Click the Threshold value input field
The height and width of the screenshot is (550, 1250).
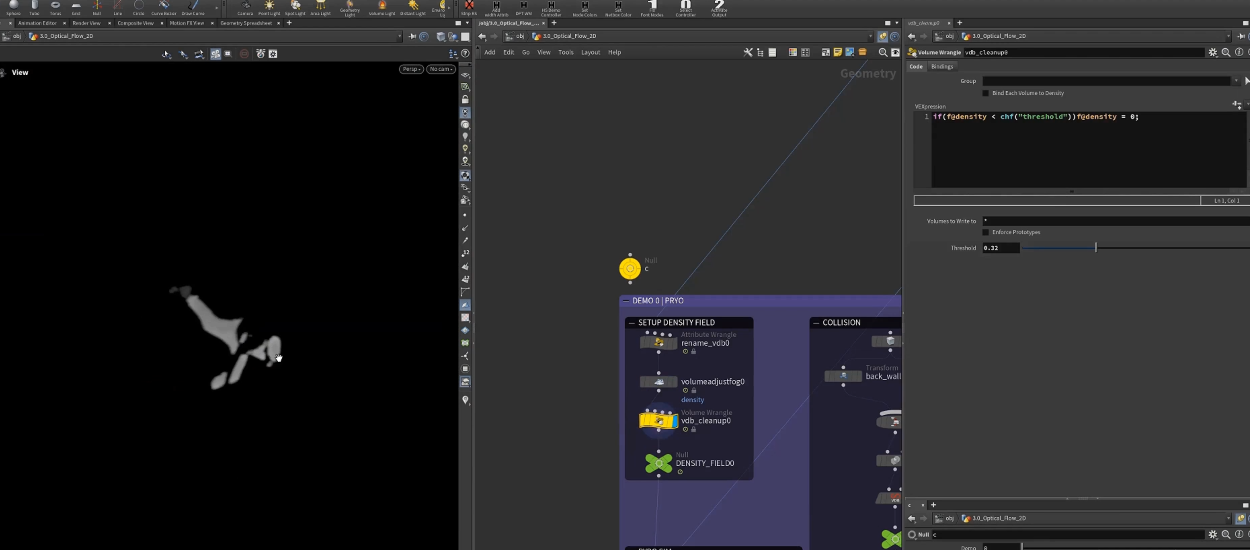1001,248
